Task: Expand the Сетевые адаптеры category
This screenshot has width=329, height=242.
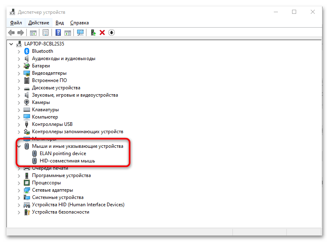Action: click(x=19, y=190)
